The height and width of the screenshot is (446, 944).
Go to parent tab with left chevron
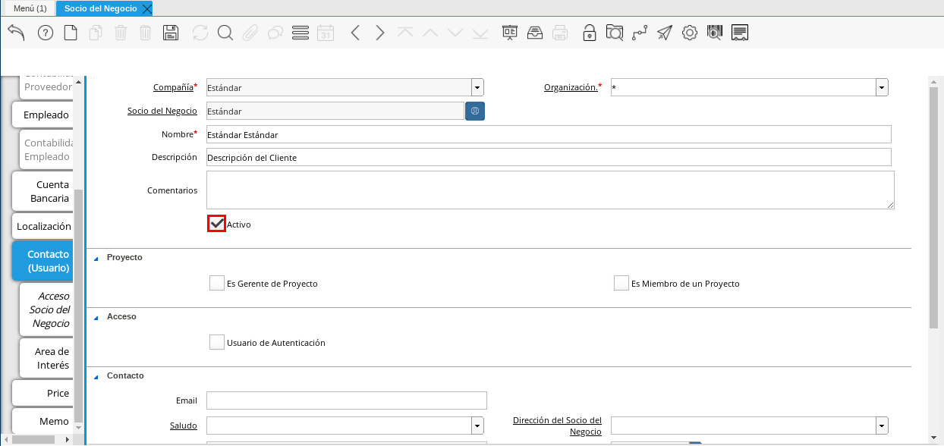tap(355, 33)
